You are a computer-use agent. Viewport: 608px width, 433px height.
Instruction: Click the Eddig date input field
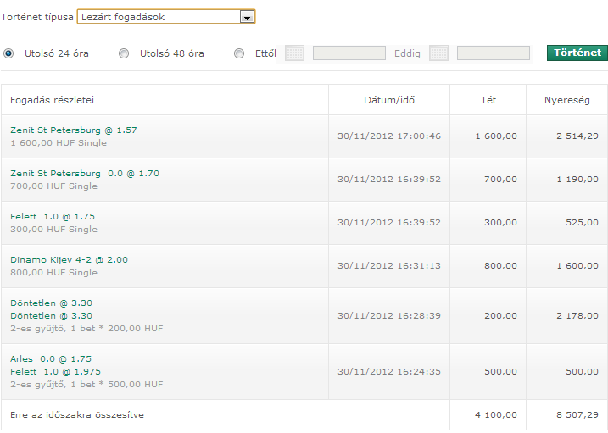click(x=494, y=53)
